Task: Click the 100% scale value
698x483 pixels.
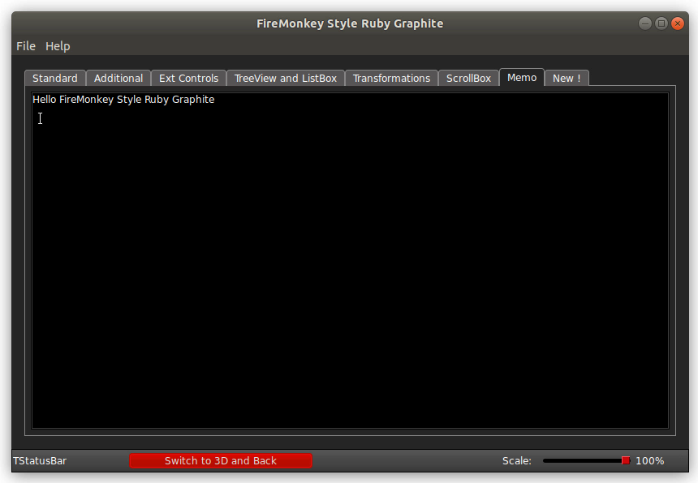Action: pos(649,461)
